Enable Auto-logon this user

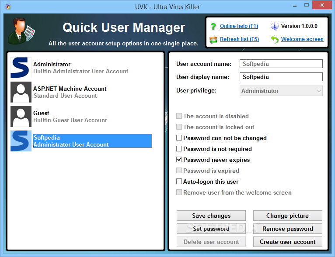(x=179, y=182)
